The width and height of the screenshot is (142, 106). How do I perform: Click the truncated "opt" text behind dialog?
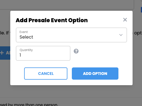pyautogui.click(x=138, y=33)
